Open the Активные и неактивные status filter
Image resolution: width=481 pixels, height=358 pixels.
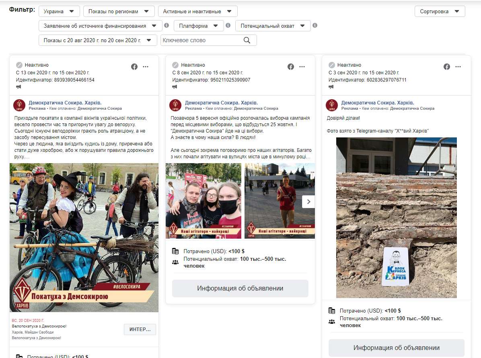[197, 11]
